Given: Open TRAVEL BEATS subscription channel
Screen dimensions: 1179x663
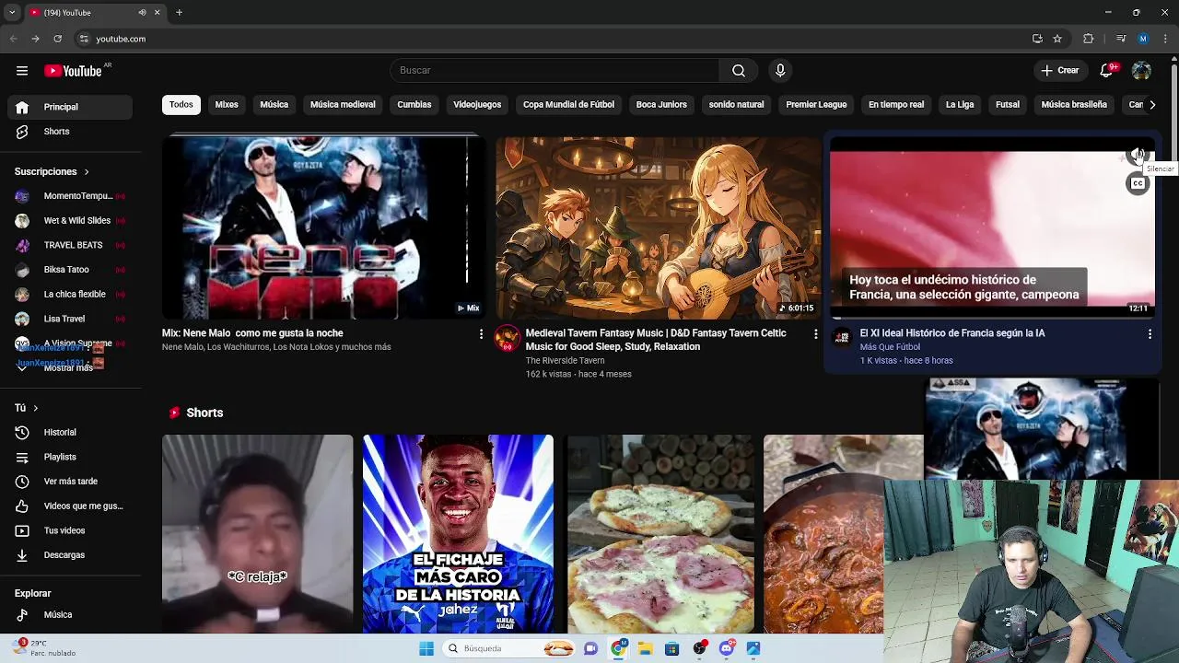Looking at the screenshot, I should (71, 245).
